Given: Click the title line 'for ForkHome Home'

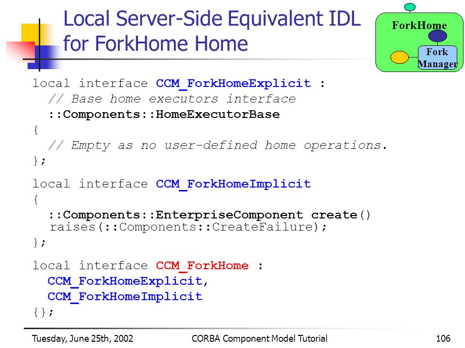Looking at the screenshot, I should pyautogui.click(x=155, y=43).
